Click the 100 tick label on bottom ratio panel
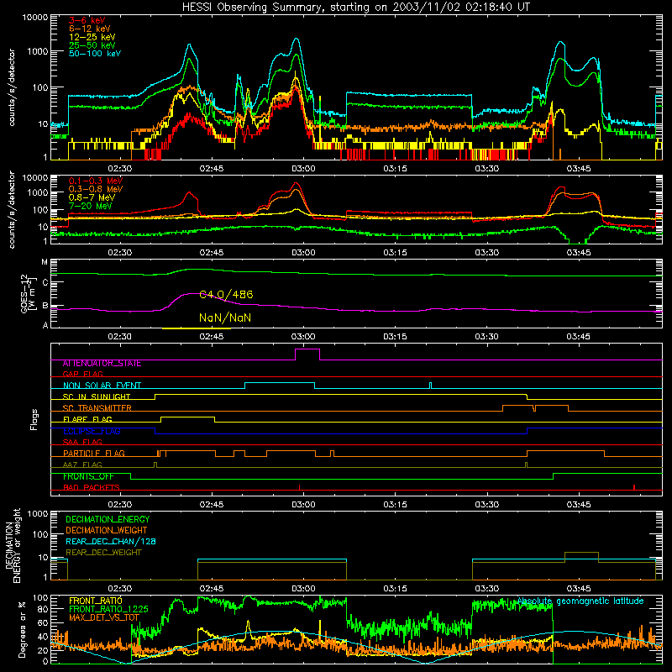Screen dimensions: 672x672 pyautogui.click(x=40, y=597)
